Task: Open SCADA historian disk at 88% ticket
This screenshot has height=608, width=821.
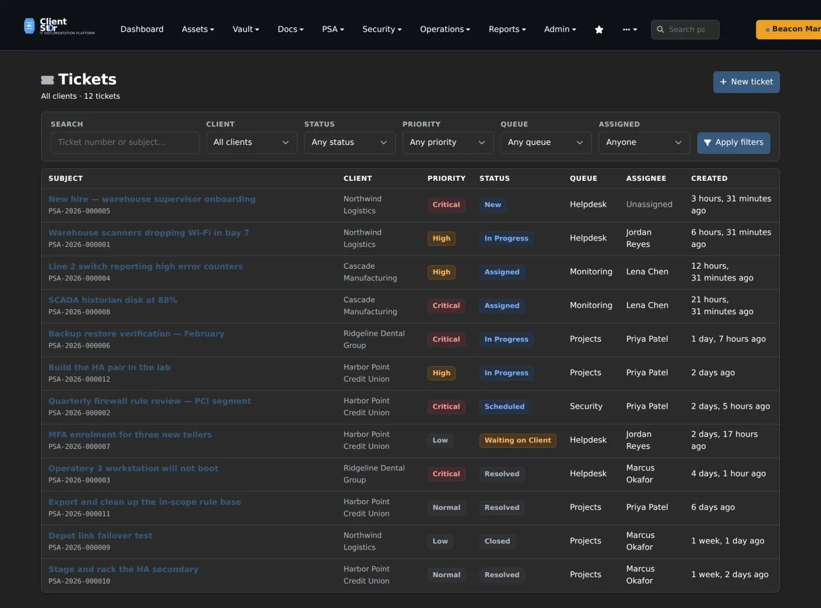Action: pyautogui.click(x=113, y=300)
